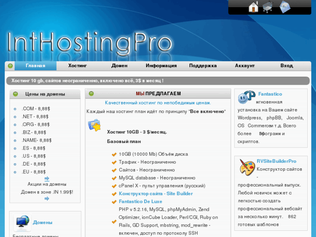Click the home house icon
The height and width of the screenshot is (237, 316).
pos(253,7)
